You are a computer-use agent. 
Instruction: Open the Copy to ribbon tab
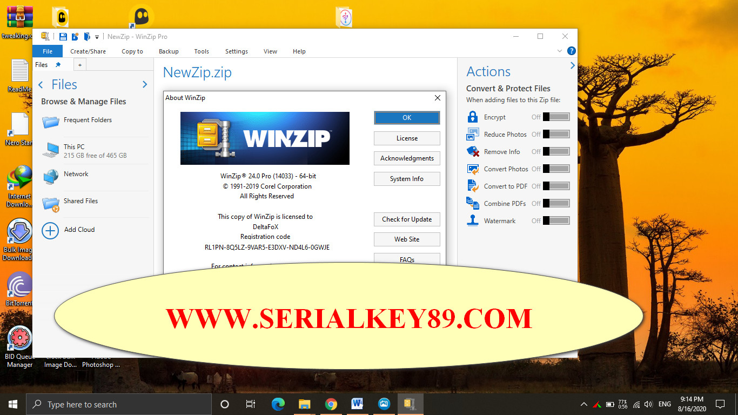(132, 51)
